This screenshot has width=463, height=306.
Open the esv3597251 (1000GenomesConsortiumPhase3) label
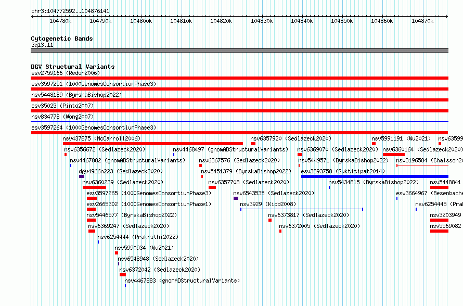[x=94, y=84]
